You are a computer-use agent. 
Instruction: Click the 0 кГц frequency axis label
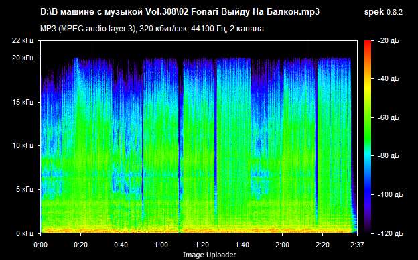click(25, 233)
